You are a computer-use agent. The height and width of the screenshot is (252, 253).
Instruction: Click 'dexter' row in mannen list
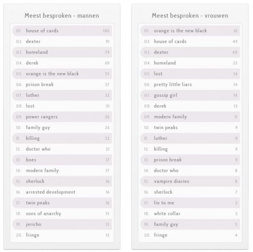pyautogui.click(x=62, y=41)
